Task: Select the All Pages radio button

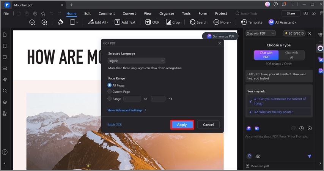Action: 110,85
